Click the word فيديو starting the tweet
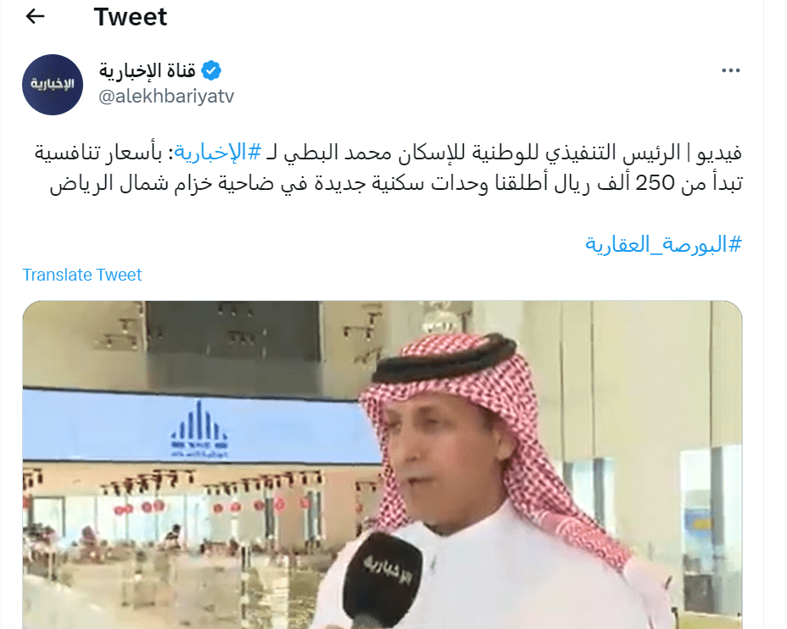This screenshot has width=787, height=629. pos(719,153)
